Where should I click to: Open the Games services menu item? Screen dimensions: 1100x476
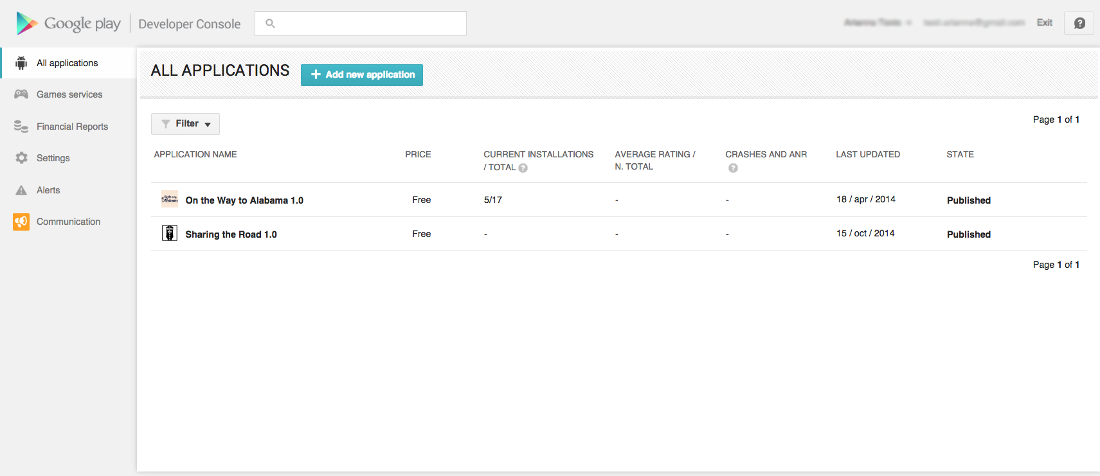click(69, 94)
